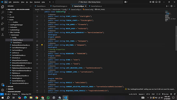Open the File menu
177x100 pixels.
click(6, 2)
